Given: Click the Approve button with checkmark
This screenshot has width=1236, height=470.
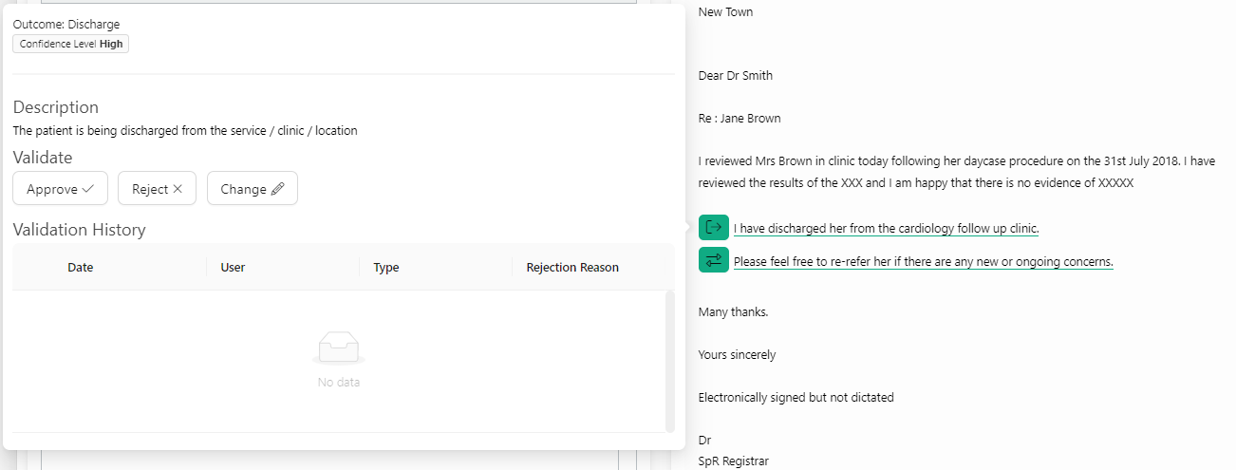Looking at the screenshot, I should pyautogui.click(x=60, y=189).
